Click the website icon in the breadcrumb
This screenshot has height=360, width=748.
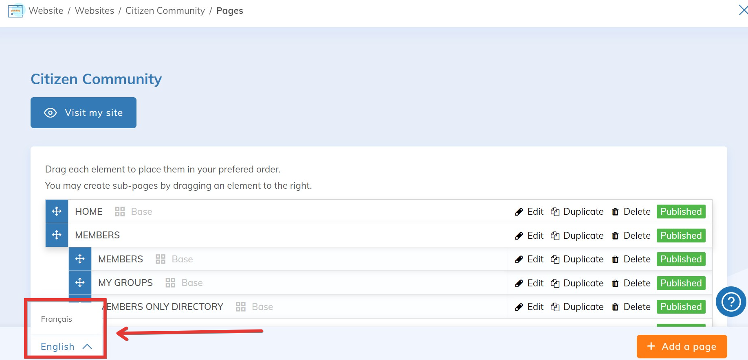coord(15,11)
